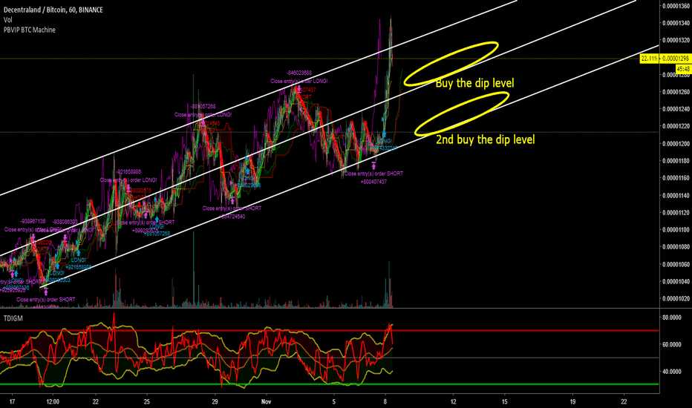
Task: Click the 22.11% percentage label
Action: (x=650, y=58)
